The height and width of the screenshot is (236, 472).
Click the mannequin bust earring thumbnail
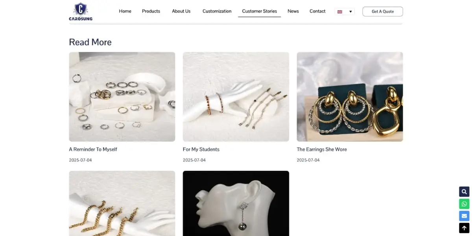tap(236, 203)
